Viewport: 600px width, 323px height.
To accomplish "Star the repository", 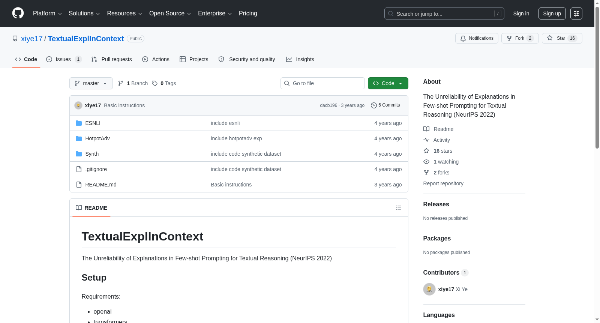I will tap(562, 38).
